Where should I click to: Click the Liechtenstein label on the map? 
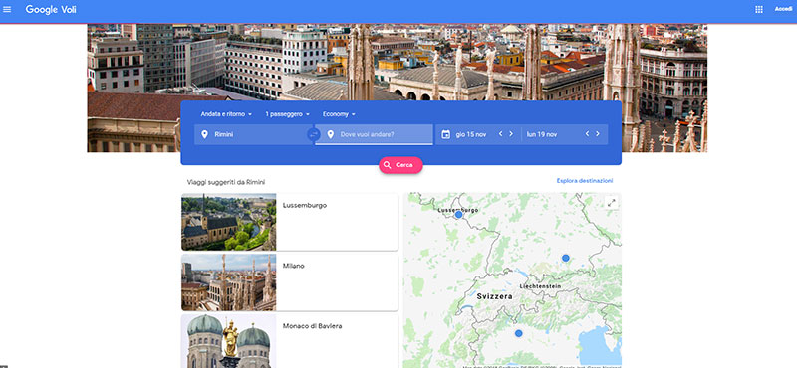540,286
